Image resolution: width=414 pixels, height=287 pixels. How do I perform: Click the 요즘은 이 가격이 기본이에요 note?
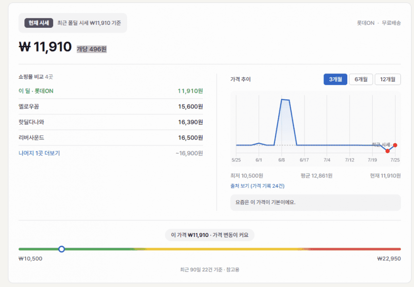coord(316,202)
